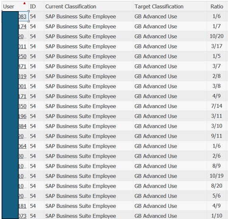The height and width of the screenshot is (219, 228).
Task: Select the ratio cell 8/9
Action: point(216,166)
